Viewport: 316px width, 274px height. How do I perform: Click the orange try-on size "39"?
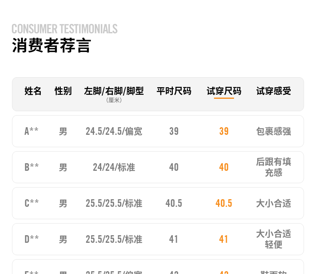coord(224,131)
